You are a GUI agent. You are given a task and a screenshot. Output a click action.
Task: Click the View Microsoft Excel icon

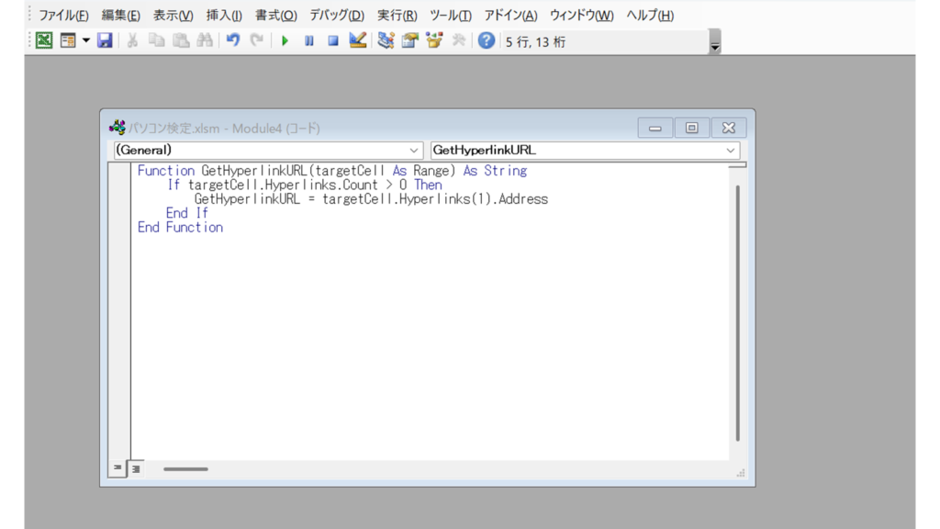[44, 40]
